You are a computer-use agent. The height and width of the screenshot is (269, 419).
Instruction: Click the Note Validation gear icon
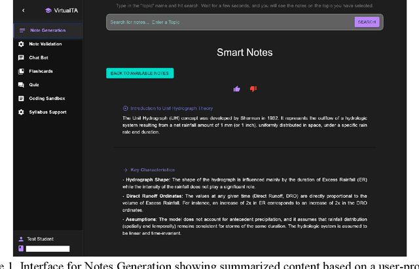pyautogui.click(x=22, y=44)
